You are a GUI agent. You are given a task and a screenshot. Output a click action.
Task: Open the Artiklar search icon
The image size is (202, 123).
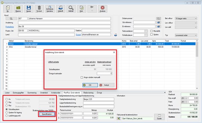click(x=71, y=9)
